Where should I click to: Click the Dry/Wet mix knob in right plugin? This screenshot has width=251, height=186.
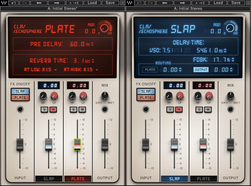coord(231,95)
